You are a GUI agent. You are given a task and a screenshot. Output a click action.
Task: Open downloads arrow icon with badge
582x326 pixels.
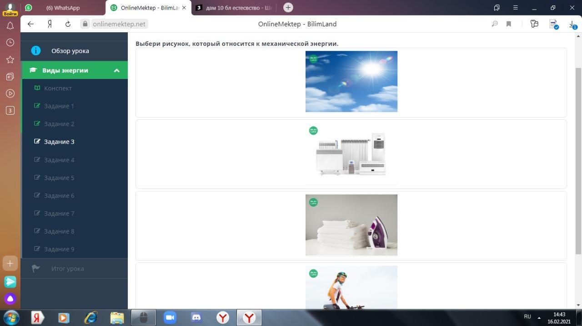click(x=572, y=24)
